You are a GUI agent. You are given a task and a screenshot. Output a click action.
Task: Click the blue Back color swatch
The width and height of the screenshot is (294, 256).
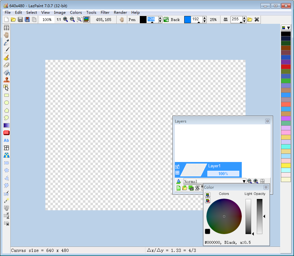click(187, 19)
